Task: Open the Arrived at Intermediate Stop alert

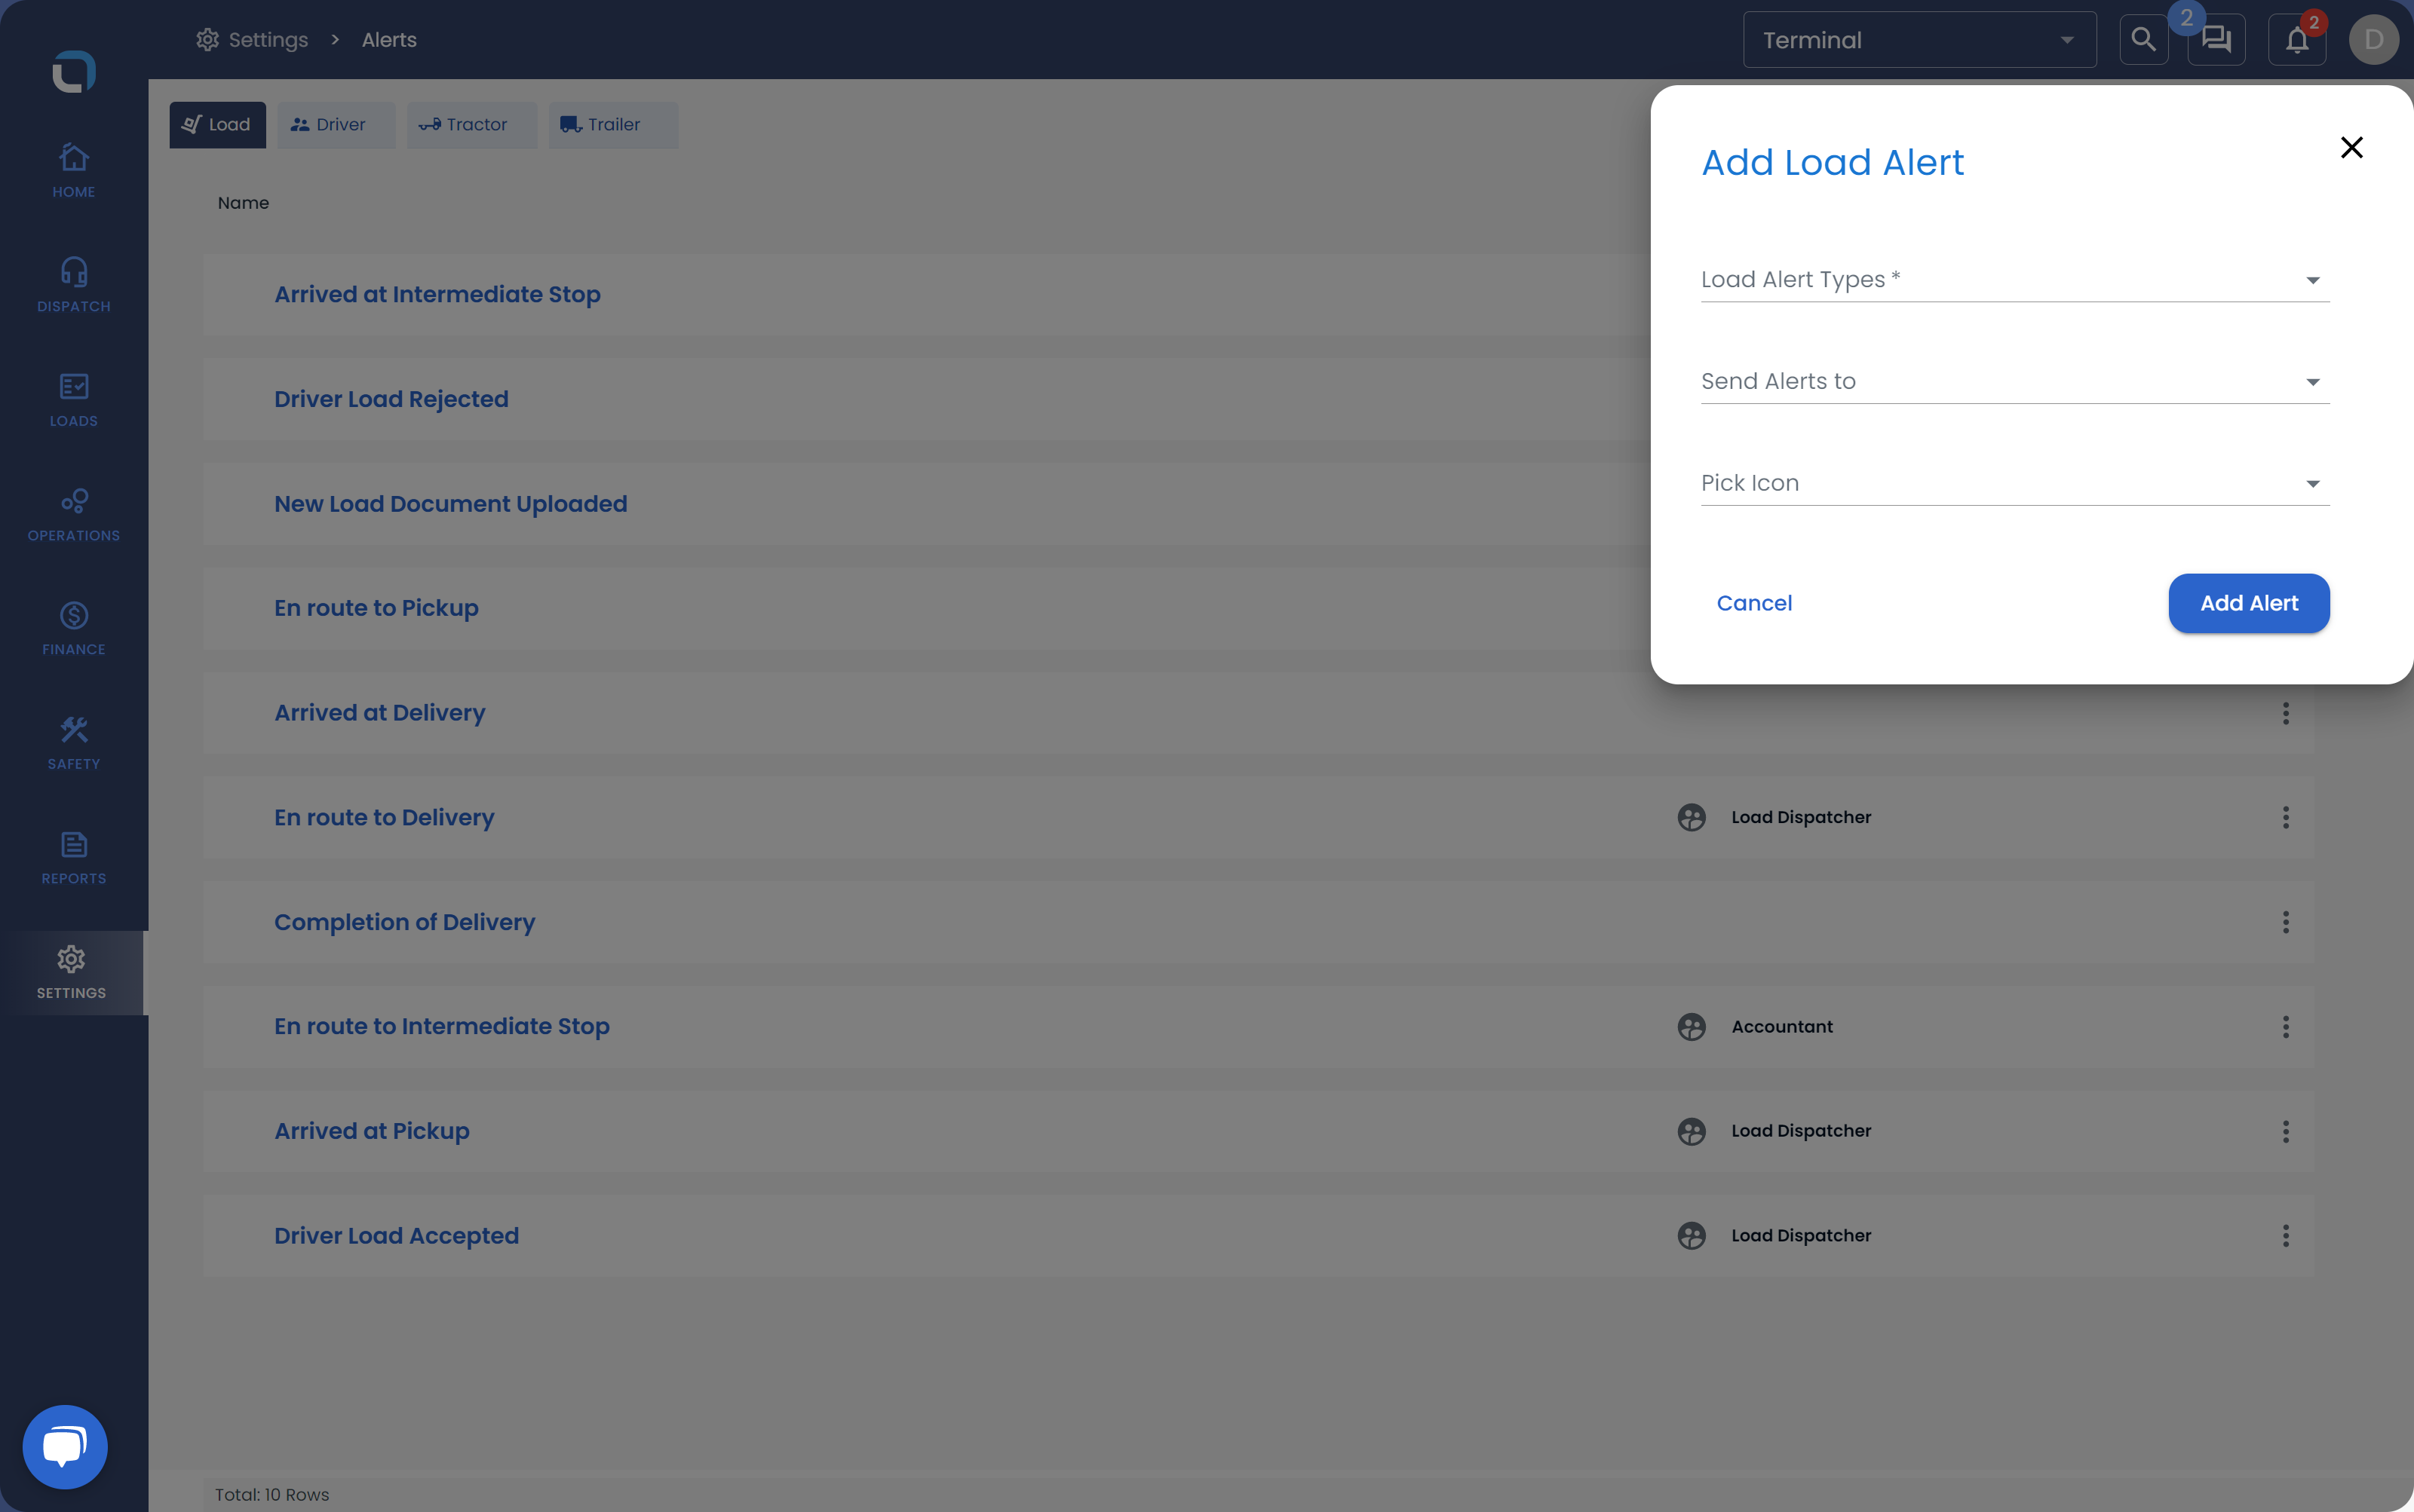Action: click(x=437, y=294)
